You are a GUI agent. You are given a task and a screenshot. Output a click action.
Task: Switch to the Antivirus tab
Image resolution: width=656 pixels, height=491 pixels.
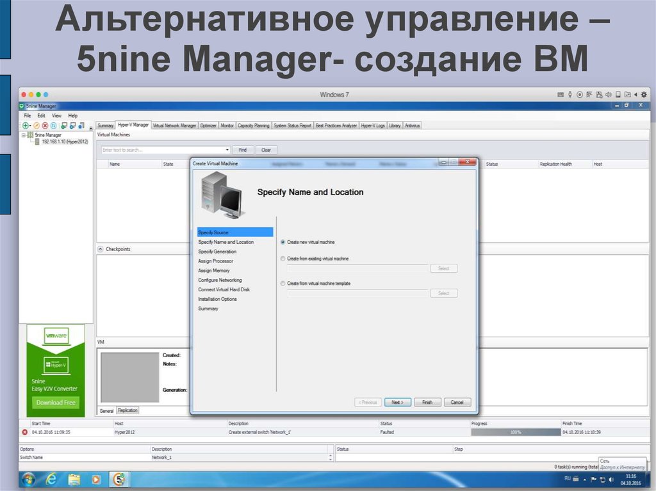412,125
